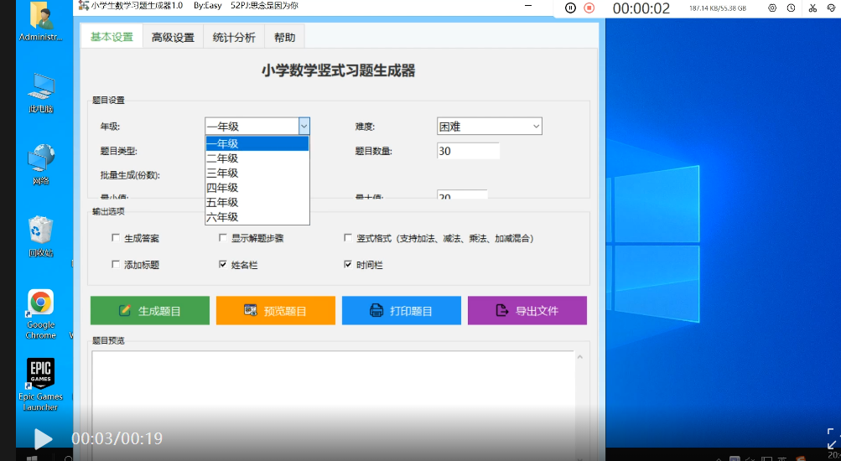Enable the 竖式格式 checkbox
The height and width of the screenshot is (461, 841).
pyautogui.click(x=348, y=237)
